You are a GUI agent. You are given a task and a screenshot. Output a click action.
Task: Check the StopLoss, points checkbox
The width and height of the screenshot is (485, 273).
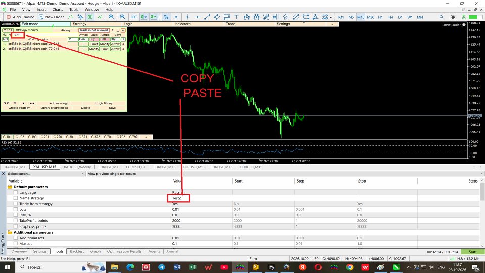pos(16,226)
